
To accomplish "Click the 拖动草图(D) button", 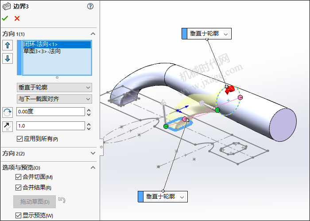I will click(x=35, y=202).
